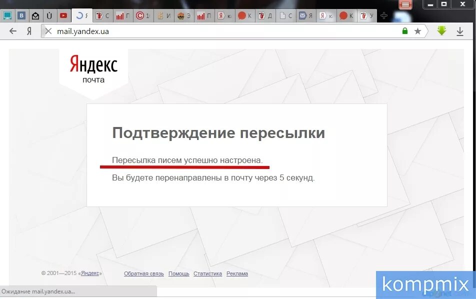This screenshot has height=299, width=476.
Task: Open the green download-arrow extension
Action: tap(441, 30)
